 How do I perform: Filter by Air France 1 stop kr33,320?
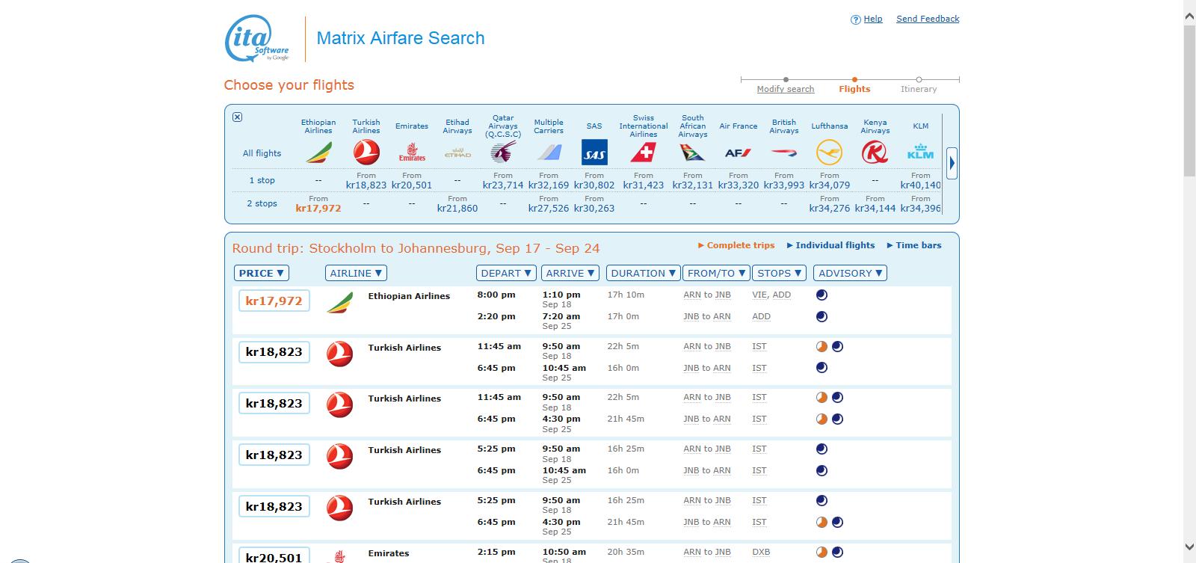pyautogui.click(x=739, y=185)
